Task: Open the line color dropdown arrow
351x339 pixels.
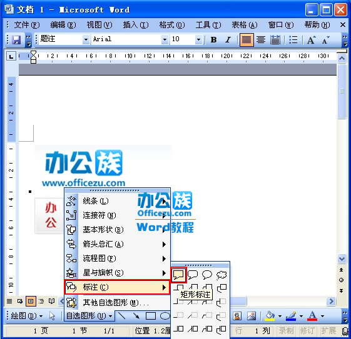Action: pyautogui.click(x=302, y=316)
